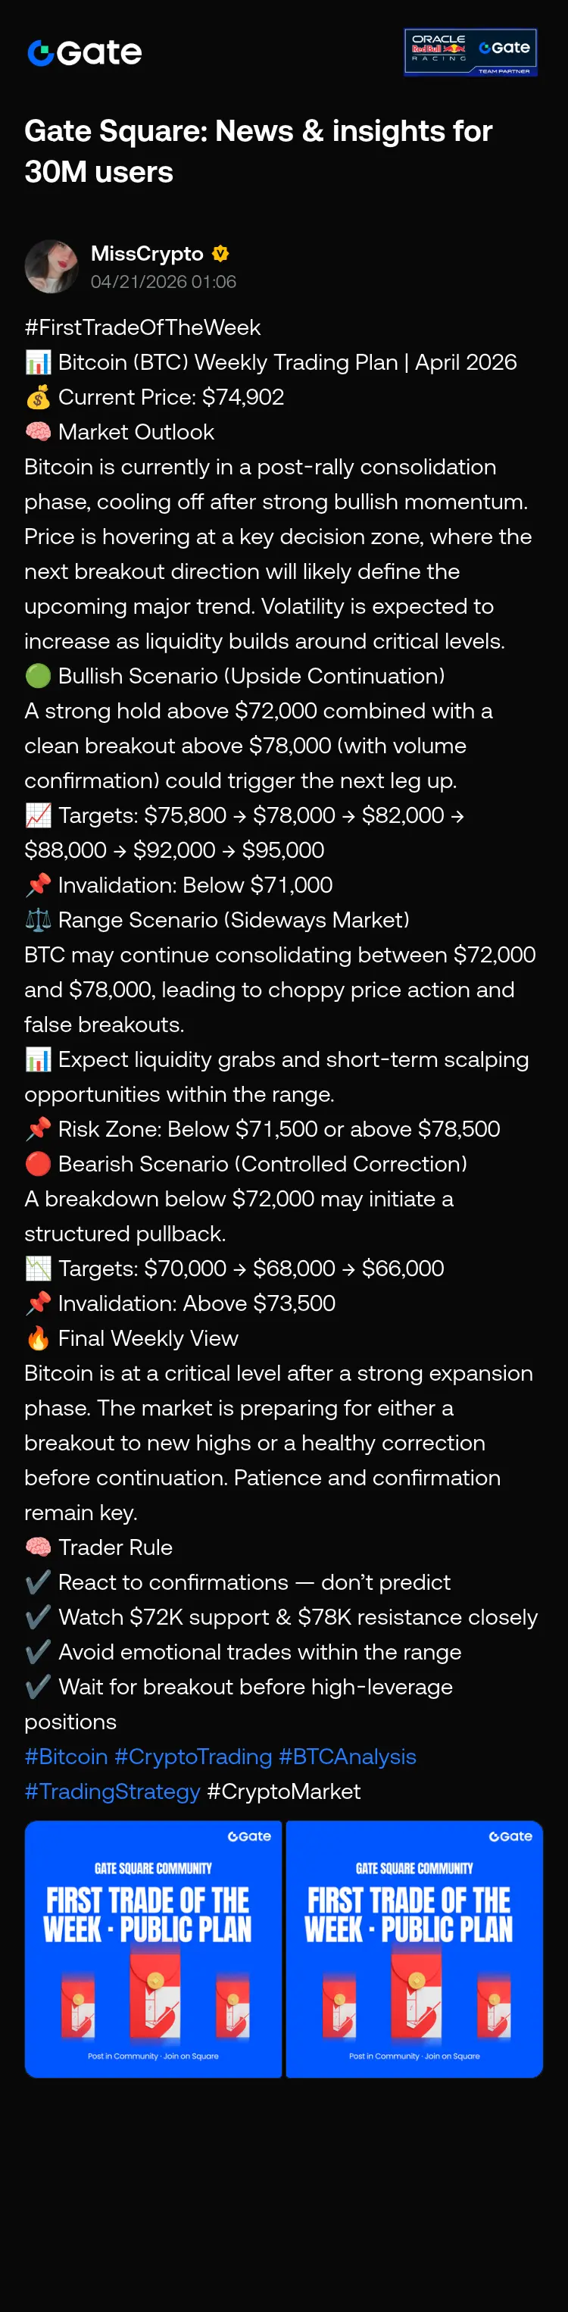
Task: Open the #TradingStrategy hashtag link
Action: coord(112,1791)
